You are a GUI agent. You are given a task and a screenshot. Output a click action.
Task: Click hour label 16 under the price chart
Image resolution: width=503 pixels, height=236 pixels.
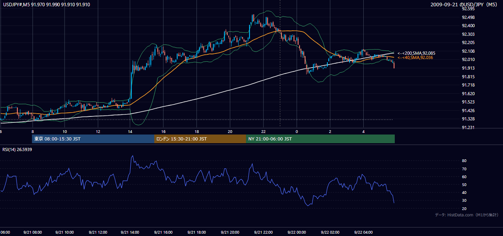click(x=163, y=132)
